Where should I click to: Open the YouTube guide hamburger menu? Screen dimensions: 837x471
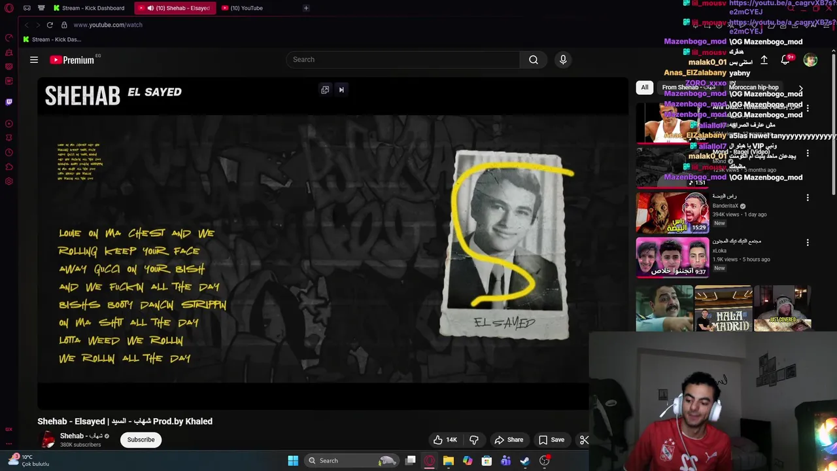(34, 60)
